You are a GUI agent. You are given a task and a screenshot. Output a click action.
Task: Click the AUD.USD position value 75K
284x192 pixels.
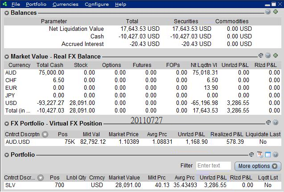tap(70, 142)
